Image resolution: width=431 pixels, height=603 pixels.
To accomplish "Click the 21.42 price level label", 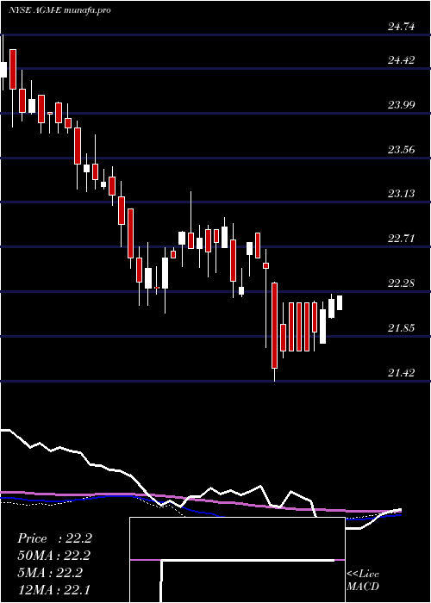I will coord(402,372).
